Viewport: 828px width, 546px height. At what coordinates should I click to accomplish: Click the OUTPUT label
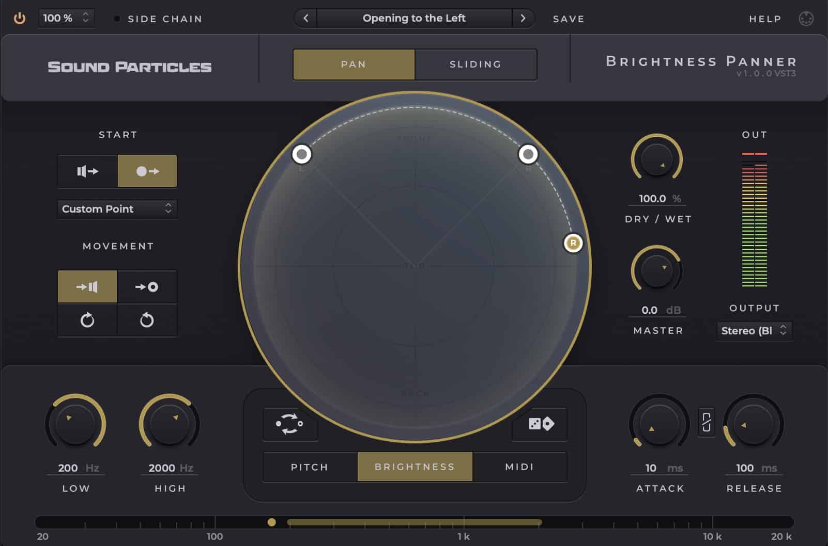(754, 308)
